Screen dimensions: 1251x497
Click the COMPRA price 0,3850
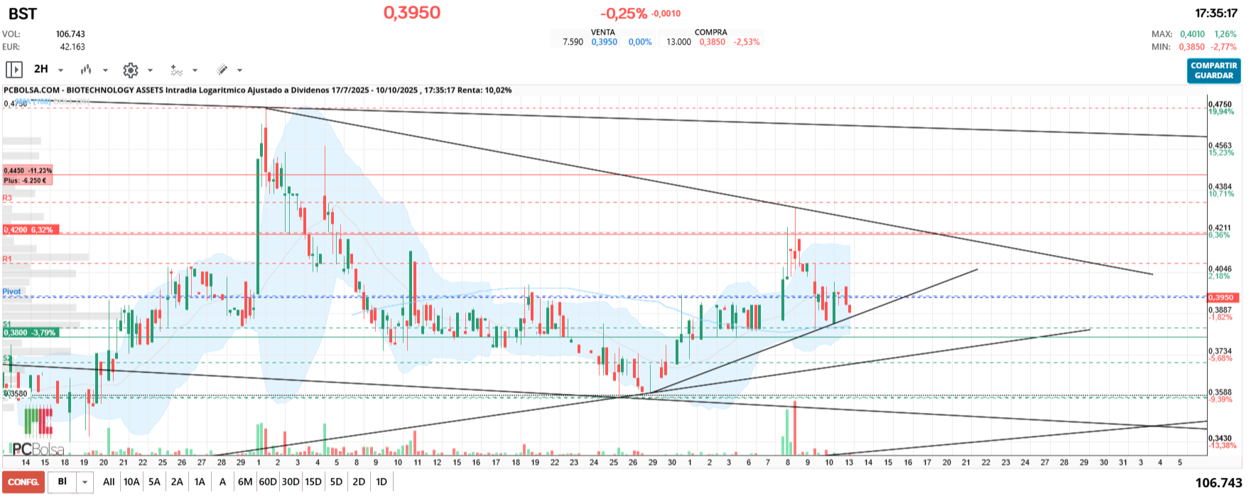[x=712, y=42]
